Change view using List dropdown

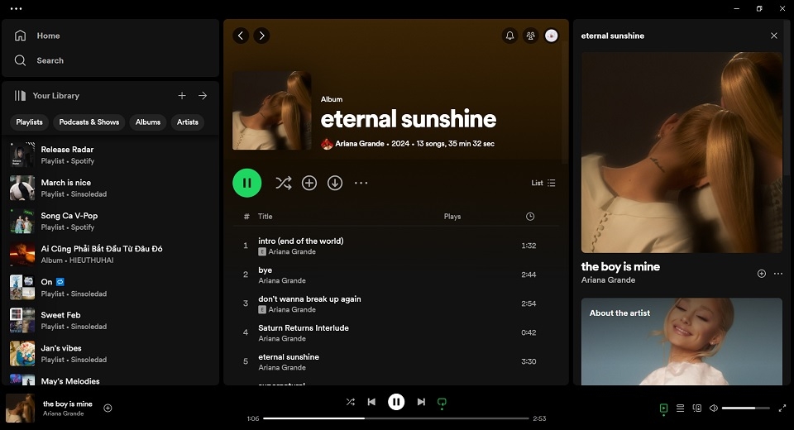click(x=543, y=183)
